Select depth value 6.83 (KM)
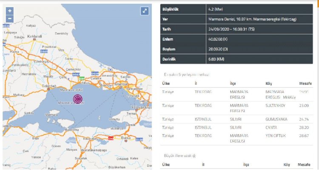 (x=216, y=59)
